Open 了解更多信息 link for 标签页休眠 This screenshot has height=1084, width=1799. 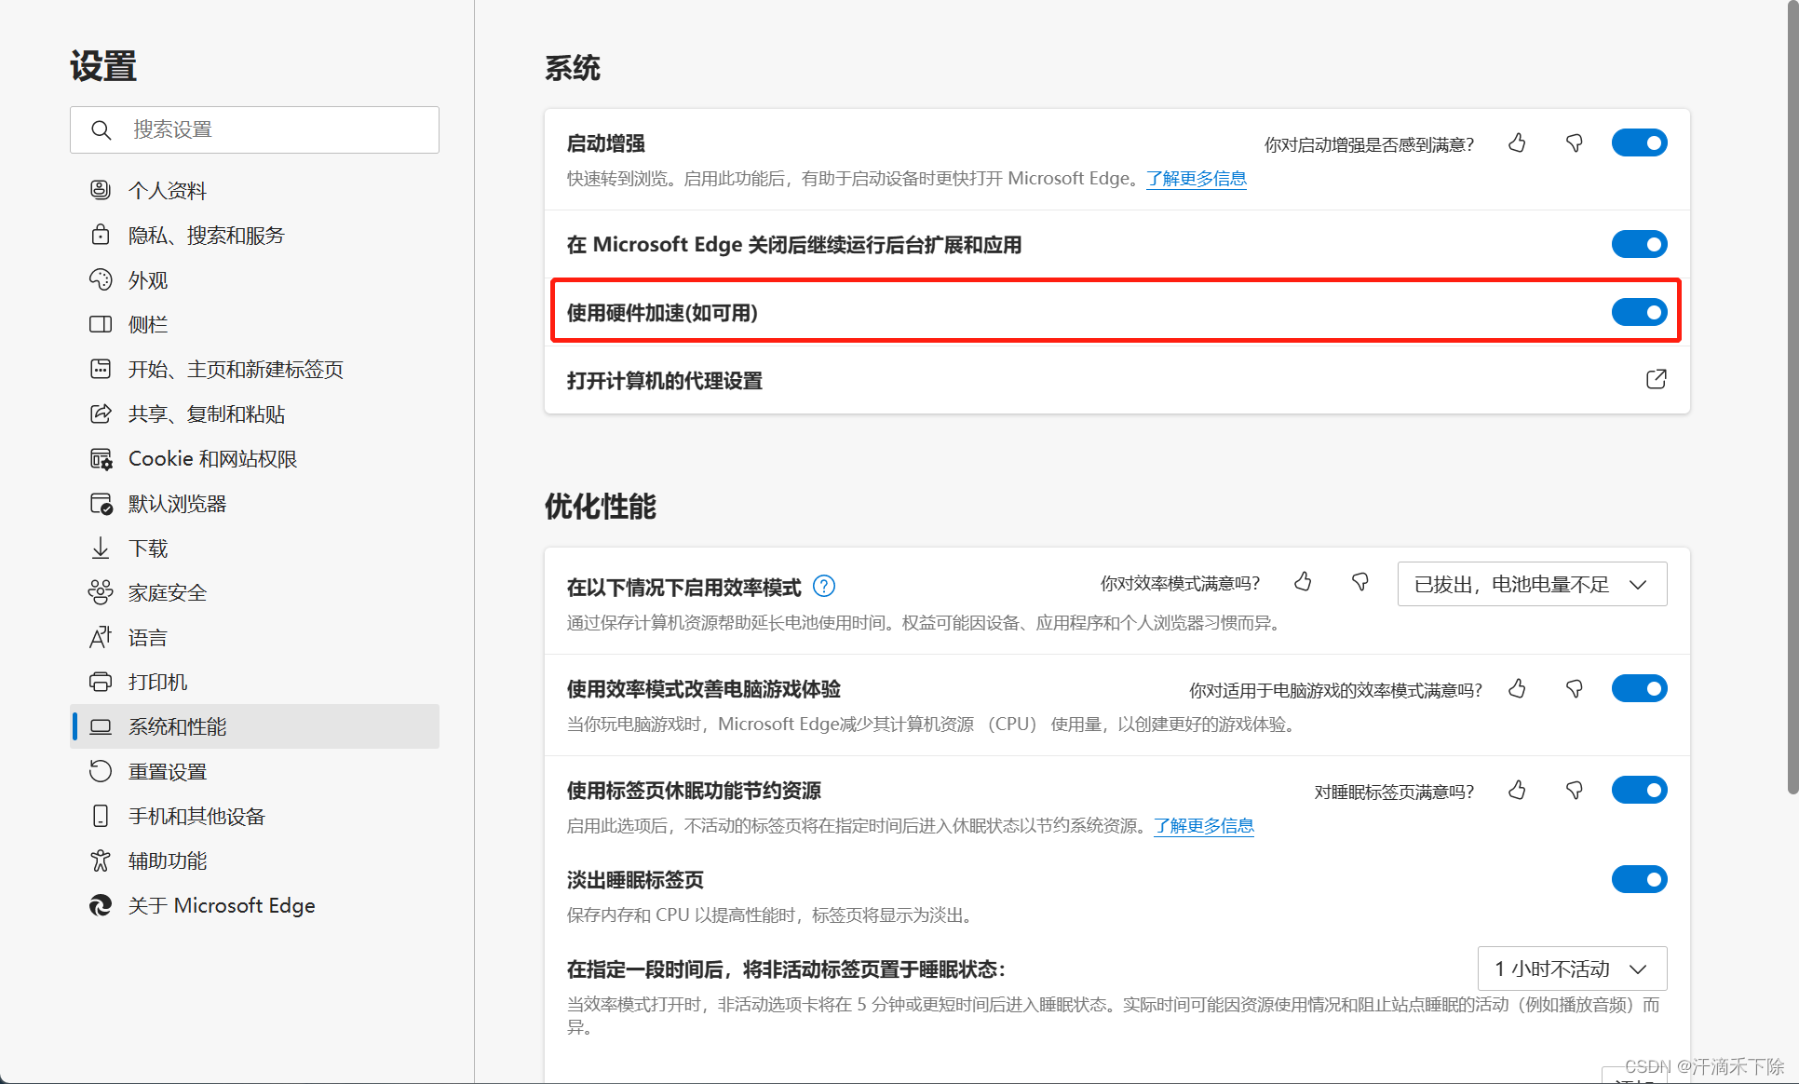click(x=1203, y=826)
